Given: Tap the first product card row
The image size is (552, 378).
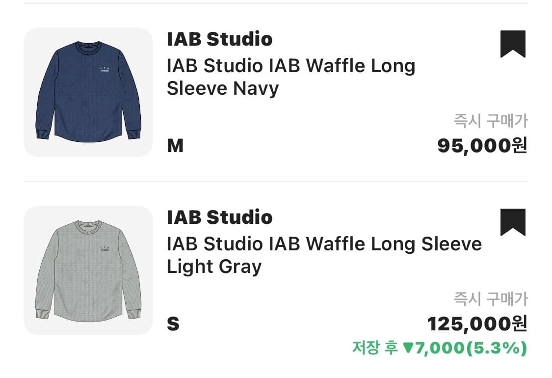Looking at the screenshot, I should 276,91.
